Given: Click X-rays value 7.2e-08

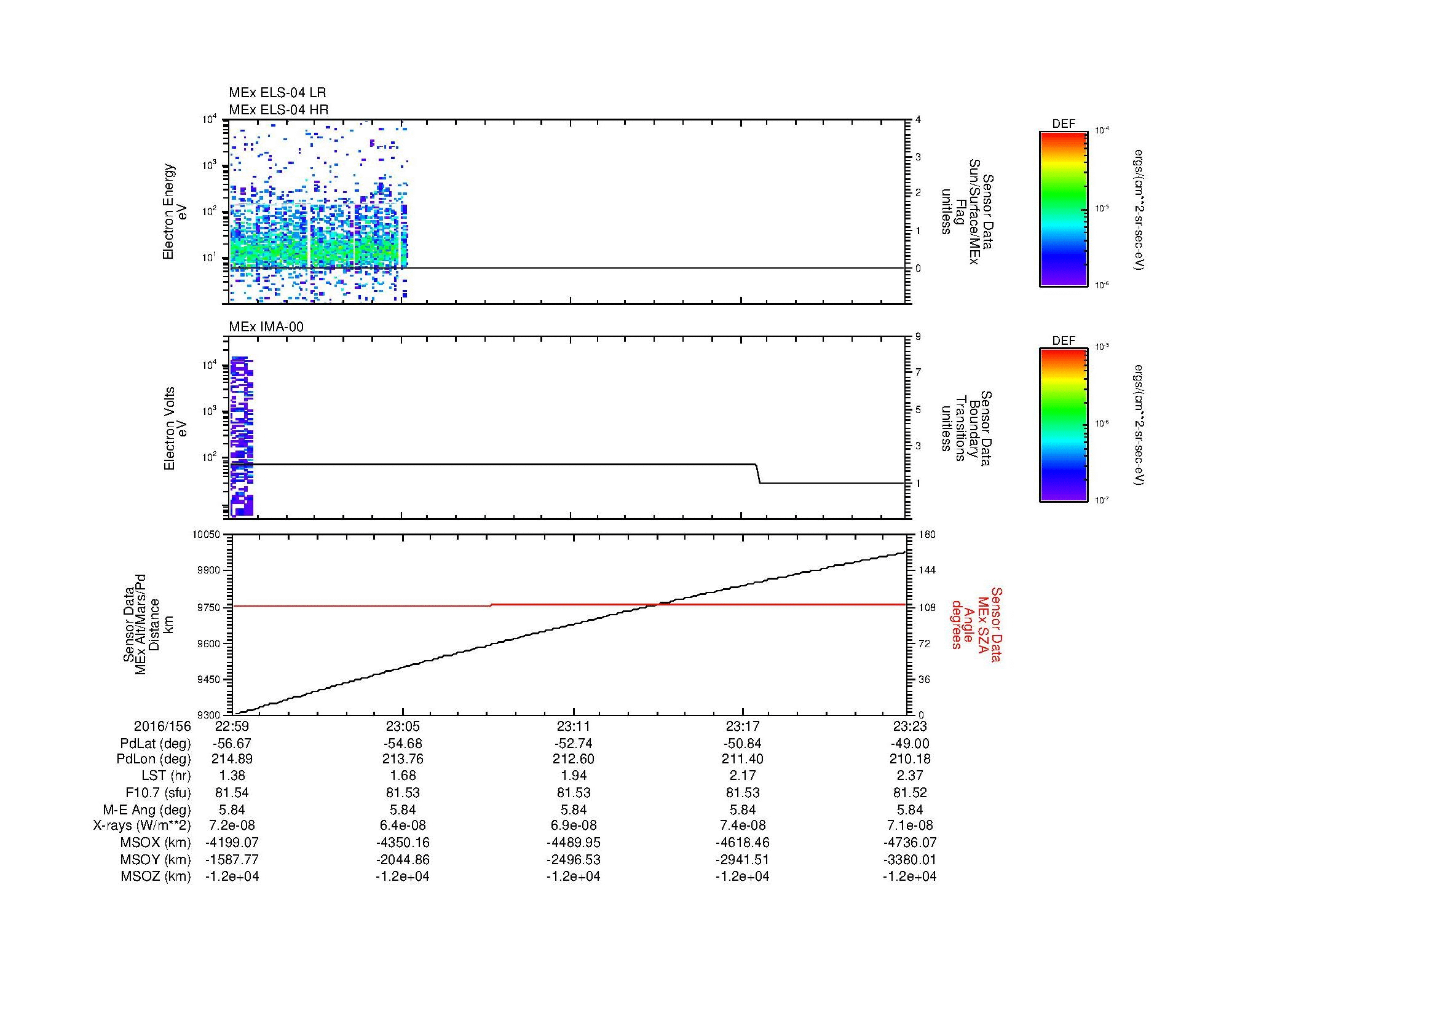Looking at the screenshot, I should [x=232, y=826].
